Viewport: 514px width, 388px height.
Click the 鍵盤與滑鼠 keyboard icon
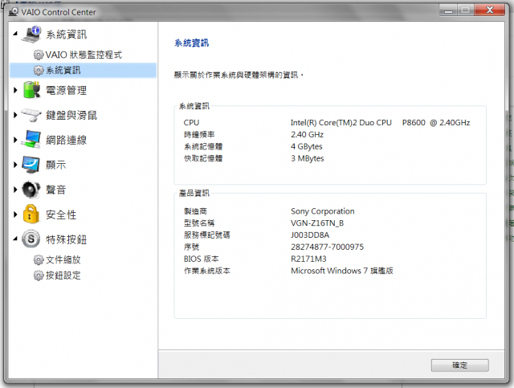[x=31, y=115]
